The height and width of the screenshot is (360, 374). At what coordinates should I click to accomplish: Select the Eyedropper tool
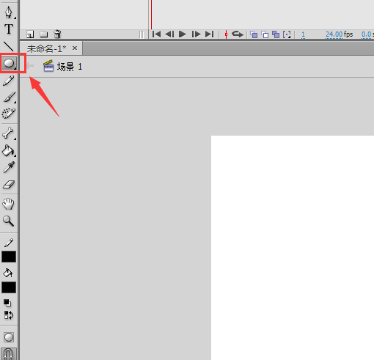click(x=9, y=167)
